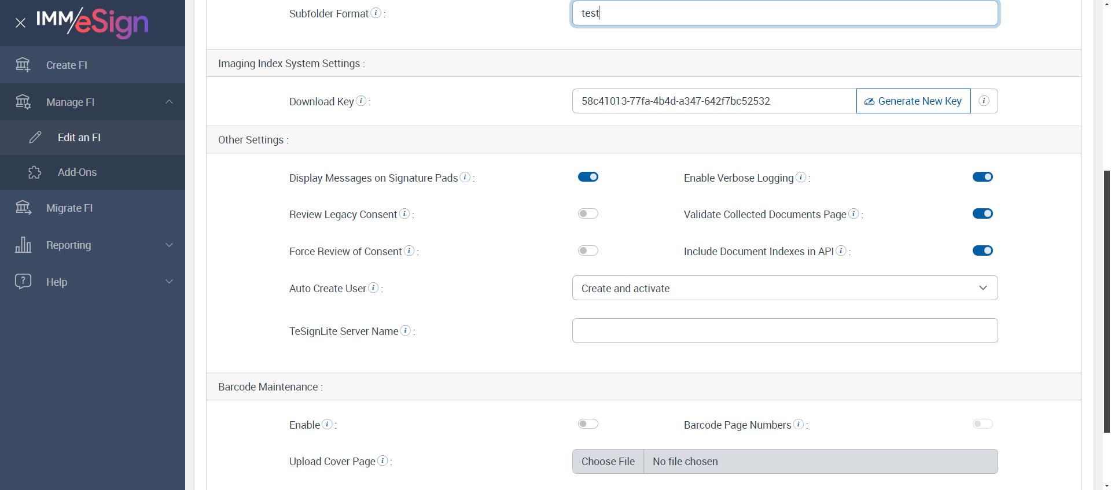1111x490 pixels.
Task: Click the Migrate FI icon
Action: click(23, 208)
